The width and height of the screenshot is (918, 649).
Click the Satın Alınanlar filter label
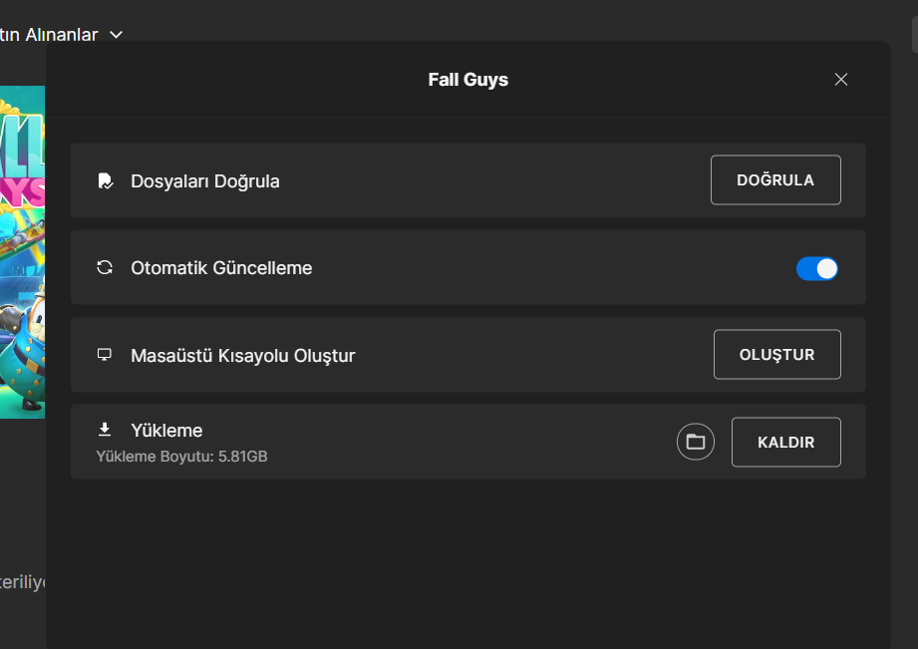pyautogui.click(x=50, y=35)
